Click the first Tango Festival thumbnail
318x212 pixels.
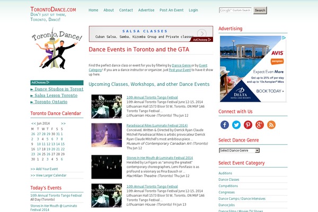107,107
